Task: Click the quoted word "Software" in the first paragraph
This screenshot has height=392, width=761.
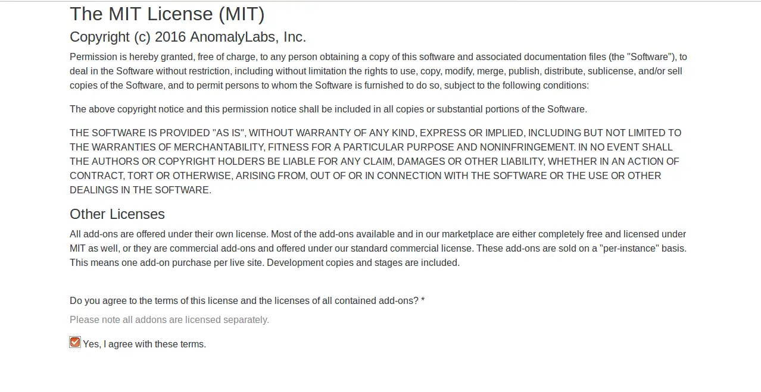Action: (x=650, y=57)
